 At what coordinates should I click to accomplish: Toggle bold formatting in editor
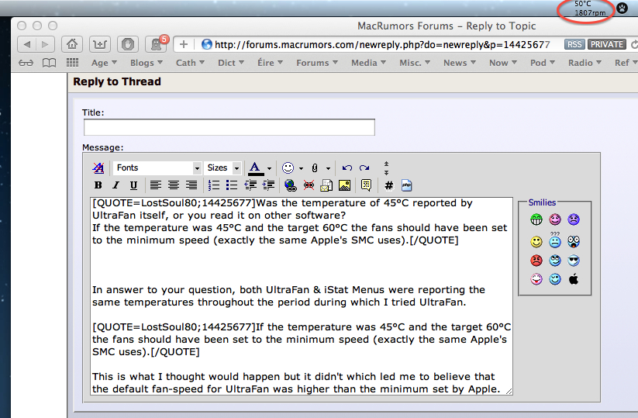pyautogui.click(x=98, y=185)
